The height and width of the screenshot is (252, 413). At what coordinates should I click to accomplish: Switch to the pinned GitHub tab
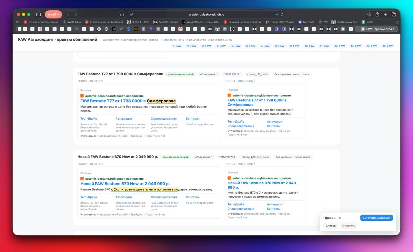point(217,29)
